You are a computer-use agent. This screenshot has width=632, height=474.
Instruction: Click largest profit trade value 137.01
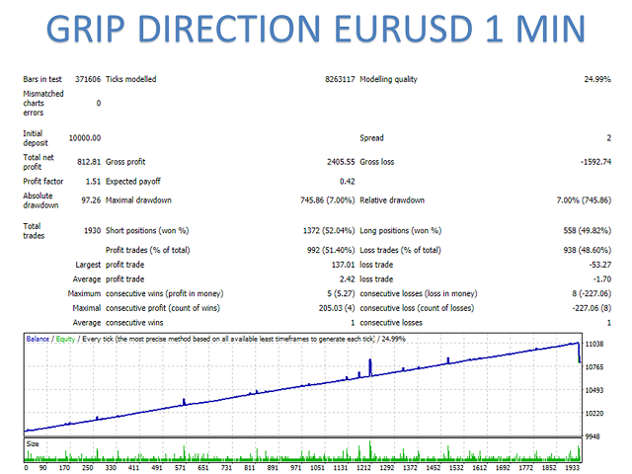(343, 265)
